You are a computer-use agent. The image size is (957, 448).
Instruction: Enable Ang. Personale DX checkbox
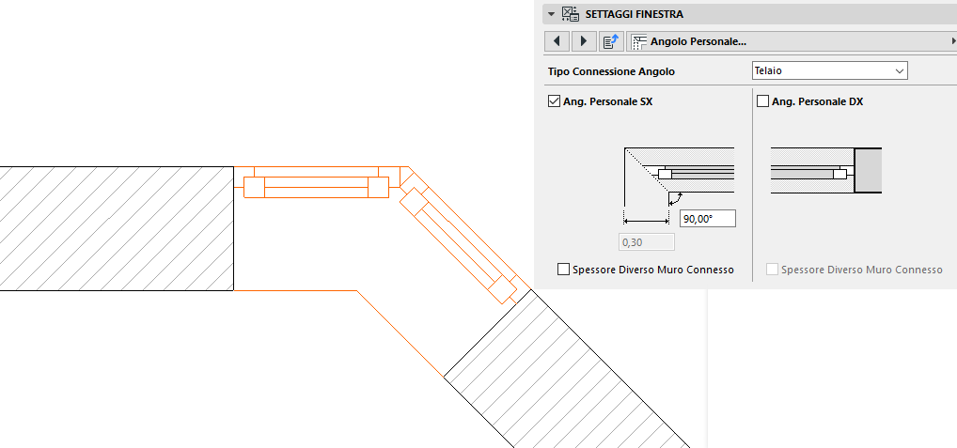coord(763,101)
